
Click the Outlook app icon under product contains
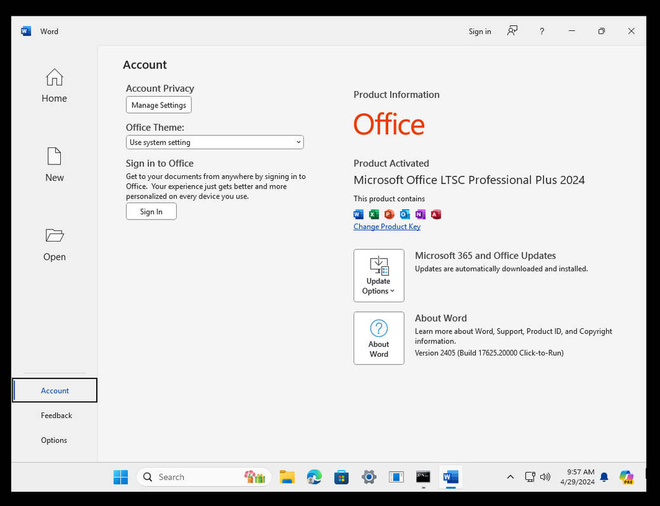click(x=405, y=214)
